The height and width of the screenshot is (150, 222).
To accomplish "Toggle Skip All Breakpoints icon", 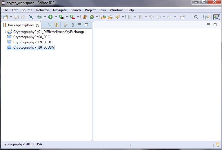I will (31, 17).
